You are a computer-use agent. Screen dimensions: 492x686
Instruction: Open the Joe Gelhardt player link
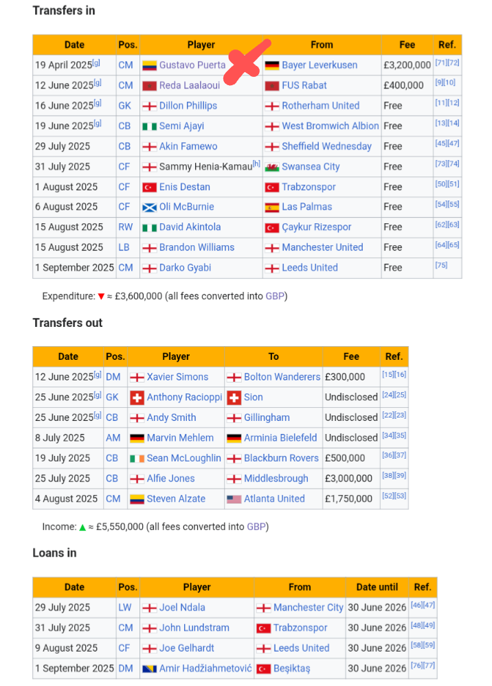[x=186, y=648]
